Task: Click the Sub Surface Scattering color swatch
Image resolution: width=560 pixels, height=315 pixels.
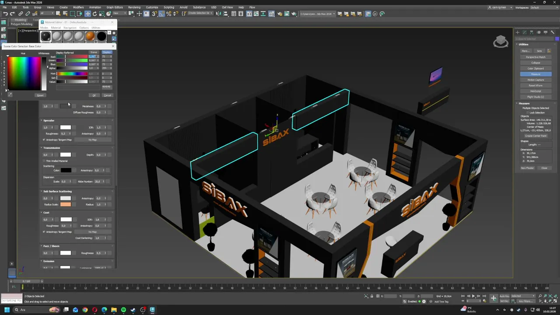Action: (x=65, y=198)
